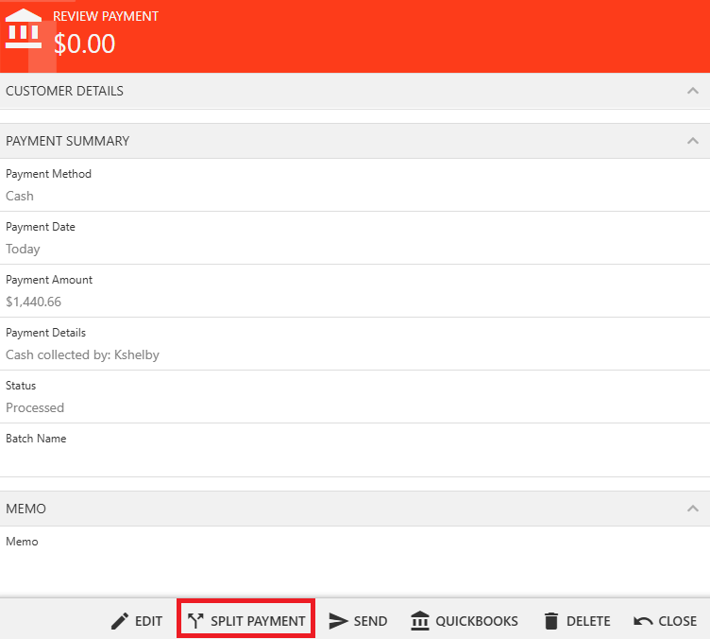
Task: Select the Processed status value
Action: (35, 407)
